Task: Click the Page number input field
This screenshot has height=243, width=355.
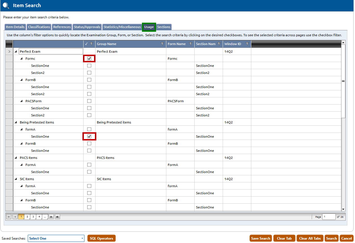Action: (x=328, y=217)
